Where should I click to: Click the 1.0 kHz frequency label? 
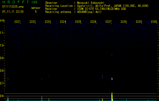pos(2,45)
